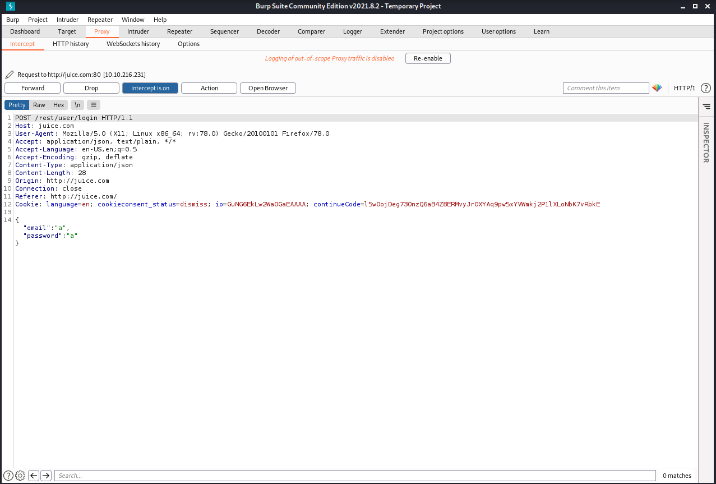Open the Burp menu
The height and width of the screenshot is (484, 716).
point(12,20)
